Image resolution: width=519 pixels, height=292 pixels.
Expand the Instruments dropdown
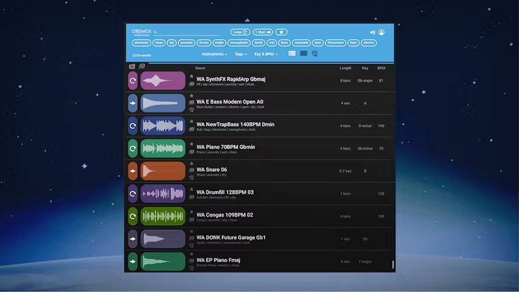tap(215, 54)
